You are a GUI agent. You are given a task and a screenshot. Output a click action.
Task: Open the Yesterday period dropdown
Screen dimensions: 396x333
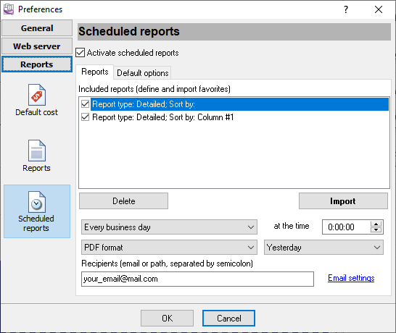point(323,248)
